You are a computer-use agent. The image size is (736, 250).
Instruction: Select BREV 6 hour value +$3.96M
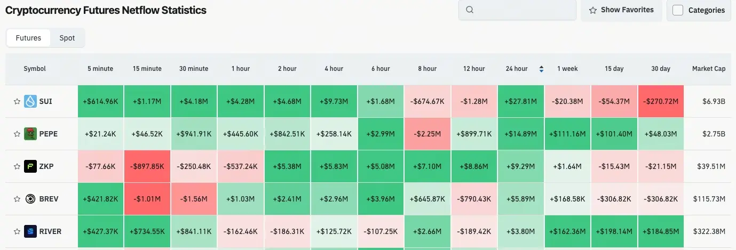pyautogui.click(x=381, y=199)
